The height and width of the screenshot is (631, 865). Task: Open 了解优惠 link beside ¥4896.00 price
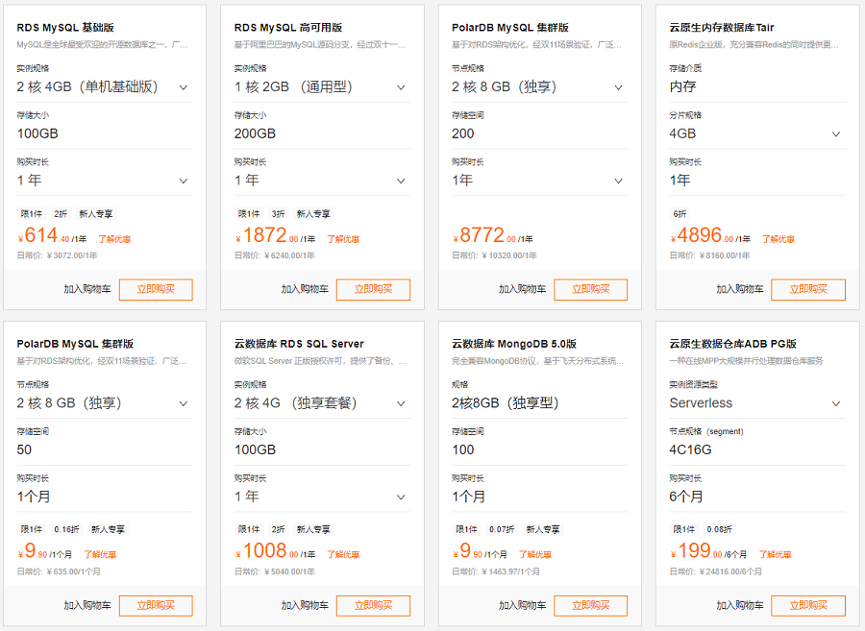[x=778, y=239]
